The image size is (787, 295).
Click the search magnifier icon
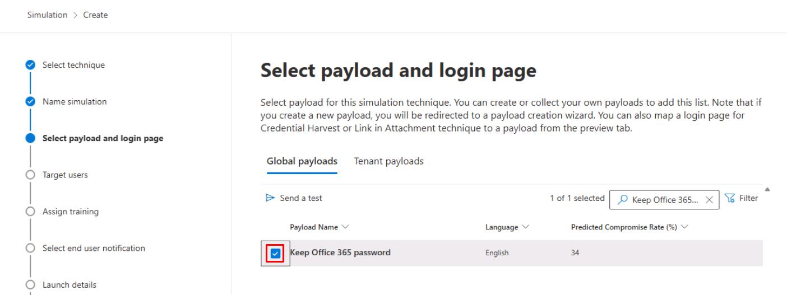click(x=623, y=199)
